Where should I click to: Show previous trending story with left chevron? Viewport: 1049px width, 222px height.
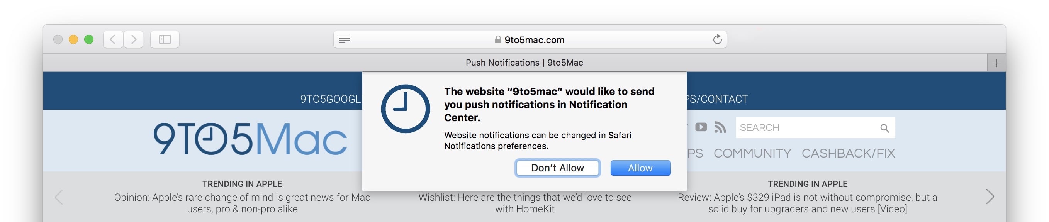click(x=59, y=197)
